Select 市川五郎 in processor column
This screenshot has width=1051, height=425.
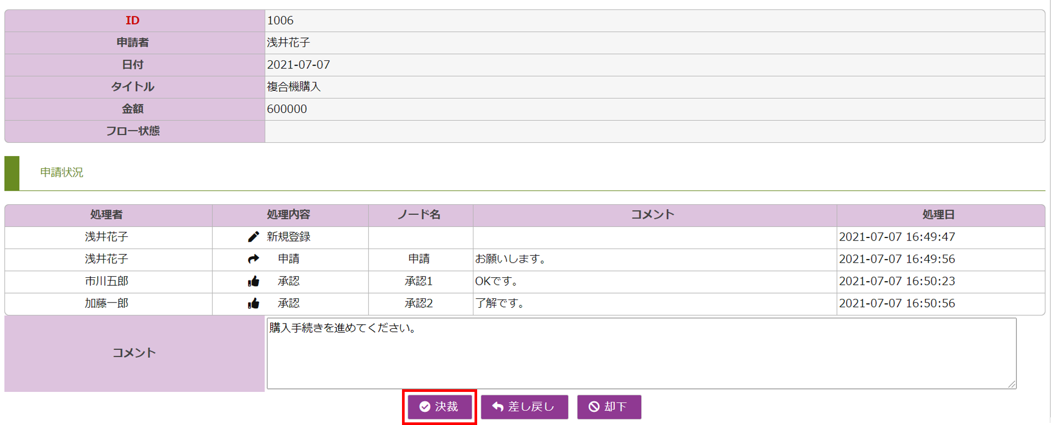[x=106, y=281]
